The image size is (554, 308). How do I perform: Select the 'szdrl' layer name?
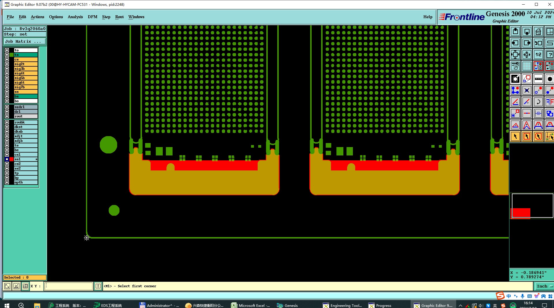pos(26,107)
